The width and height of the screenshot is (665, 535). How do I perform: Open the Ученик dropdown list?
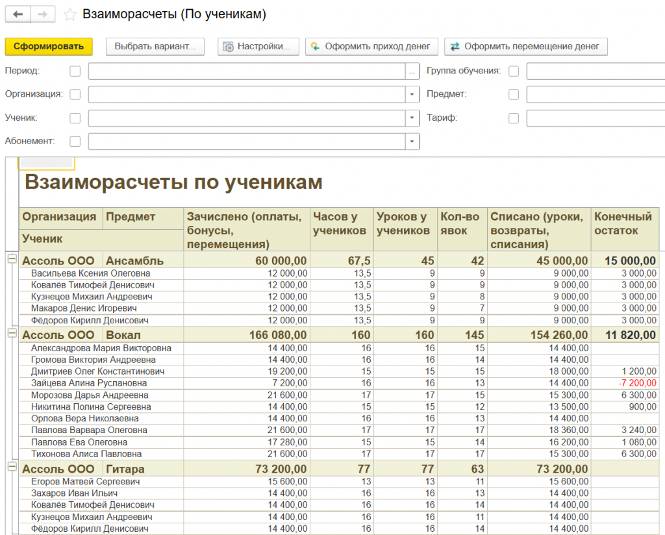(x=412, y=118)
